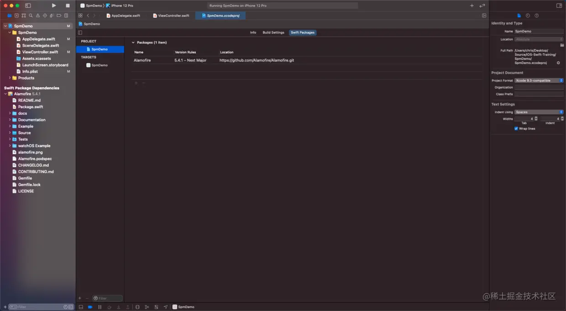Open the Project Format dropdown

coord(539,80)
